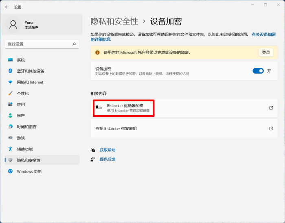Screen dimensions: 285x223
Task: Click the search magnifier icon
Action: click(x=74, y=44)
